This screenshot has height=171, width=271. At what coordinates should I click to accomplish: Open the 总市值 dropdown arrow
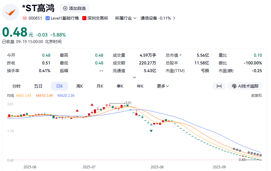click(x=180, y=55)
